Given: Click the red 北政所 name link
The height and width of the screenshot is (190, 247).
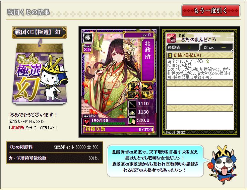Looking at the screenshot, I should click(x=18, y=127).
